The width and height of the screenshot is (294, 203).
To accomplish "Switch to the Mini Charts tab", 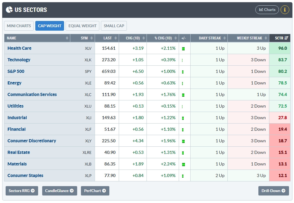I will pyautogui.click(x=19, y=26).
